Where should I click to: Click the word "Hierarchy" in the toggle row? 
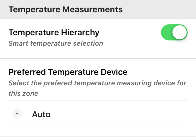coord(80,33)
